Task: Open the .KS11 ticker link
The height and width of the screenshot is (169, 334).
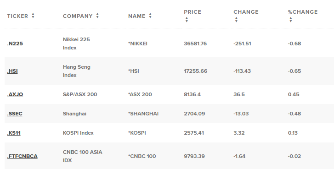Action: 14,133
